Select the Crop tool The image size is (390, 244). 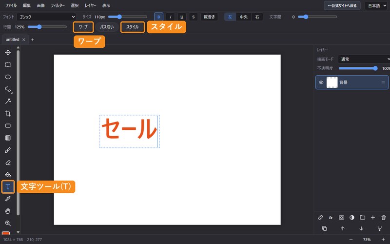click(x=8, y=114)
